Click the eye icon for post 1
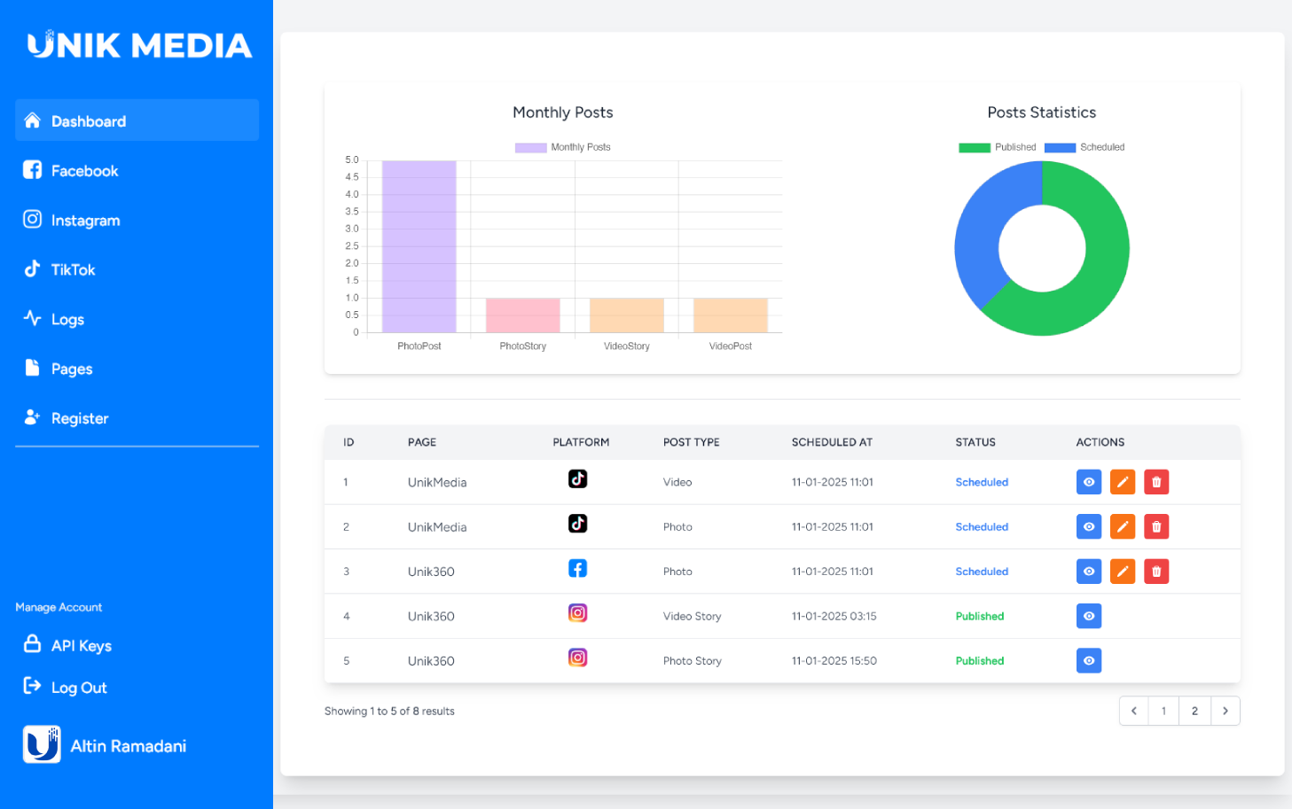This screenshot has width=1292, height=809. [x=1088, y=482]
